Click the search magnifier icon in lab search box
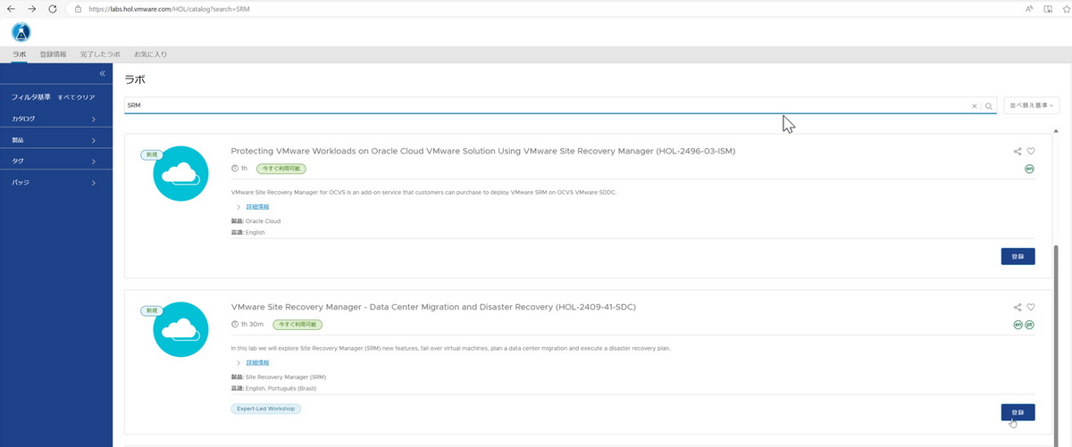This screenshot has width=1072, height=447. point(989,105)
